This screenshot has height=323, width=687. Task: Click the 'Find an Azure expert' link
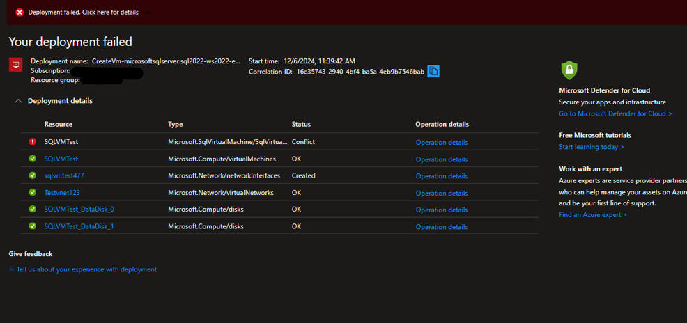coord(593,215)
